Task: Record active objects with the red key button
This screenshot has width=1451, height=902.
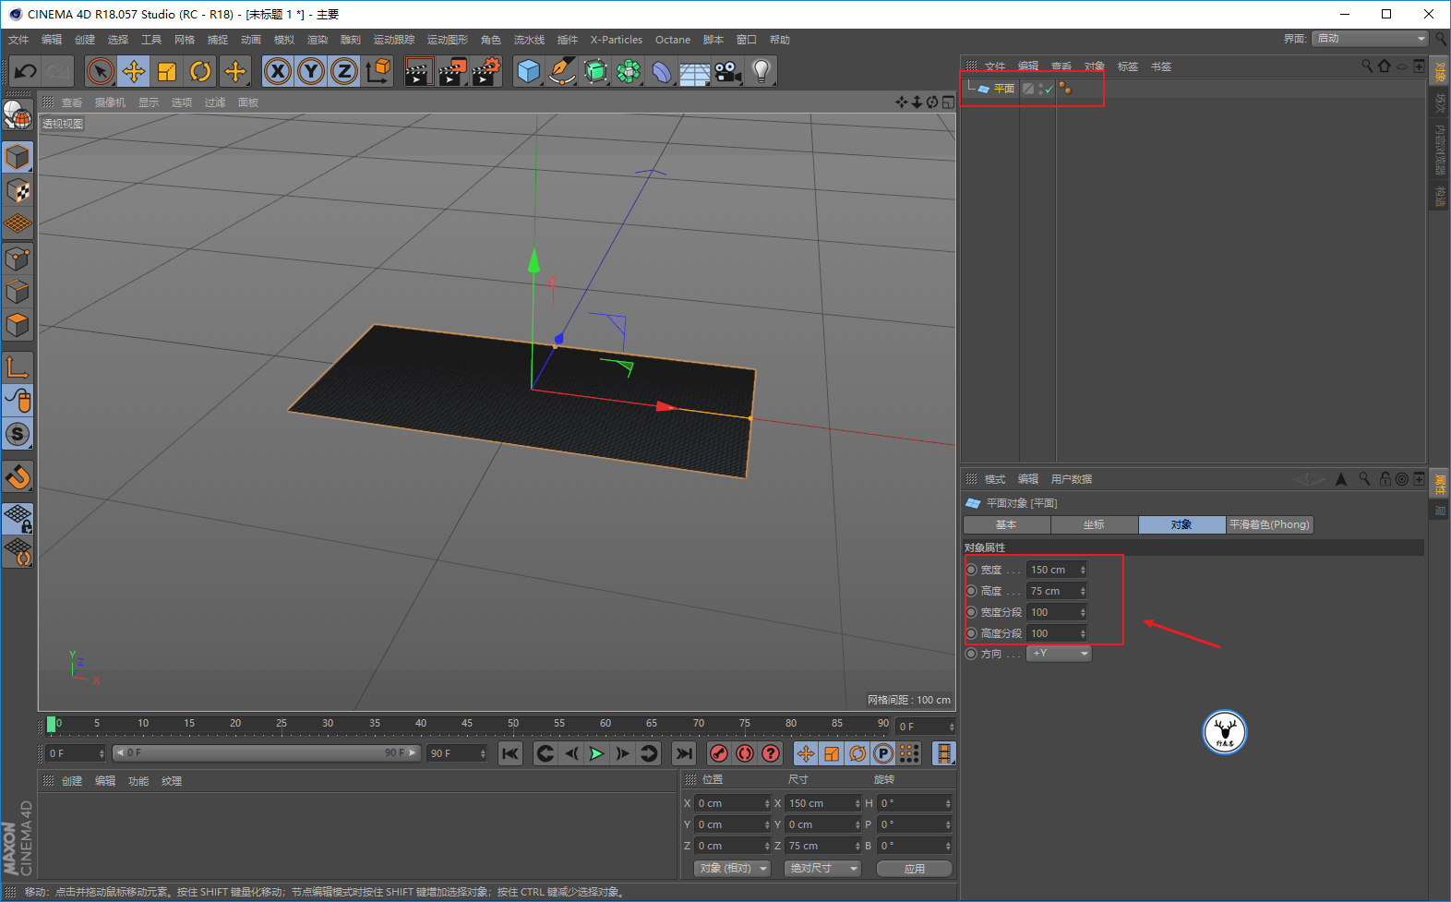Action: (x=719, y=753)
